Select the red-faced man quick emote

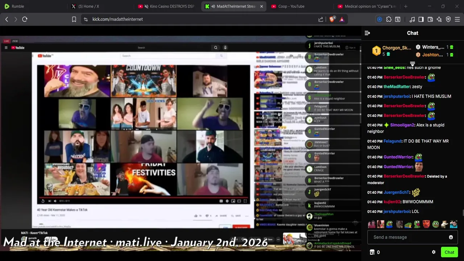point(426,224)
